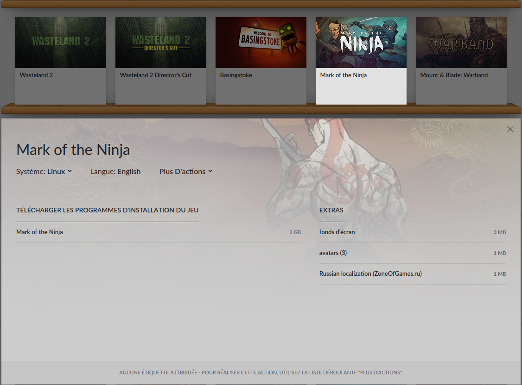Click the Basingstoke title text
Image resolution: width=522 pixels, height=385 pixels.
pyautogui.click(x=236, y=75)
